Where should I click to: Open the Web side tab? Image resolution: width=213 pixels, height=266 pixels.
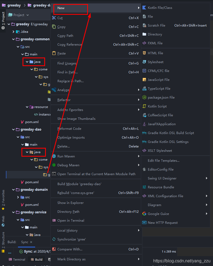(x=3, y=221)
